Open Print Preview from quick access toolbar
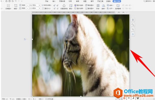The width and height of the screenshot is (155, 100). coord(12,1)
